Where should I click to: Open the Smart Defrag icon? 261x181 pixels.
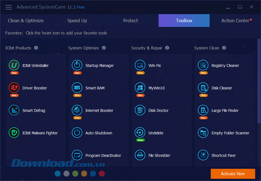point(14,110)
